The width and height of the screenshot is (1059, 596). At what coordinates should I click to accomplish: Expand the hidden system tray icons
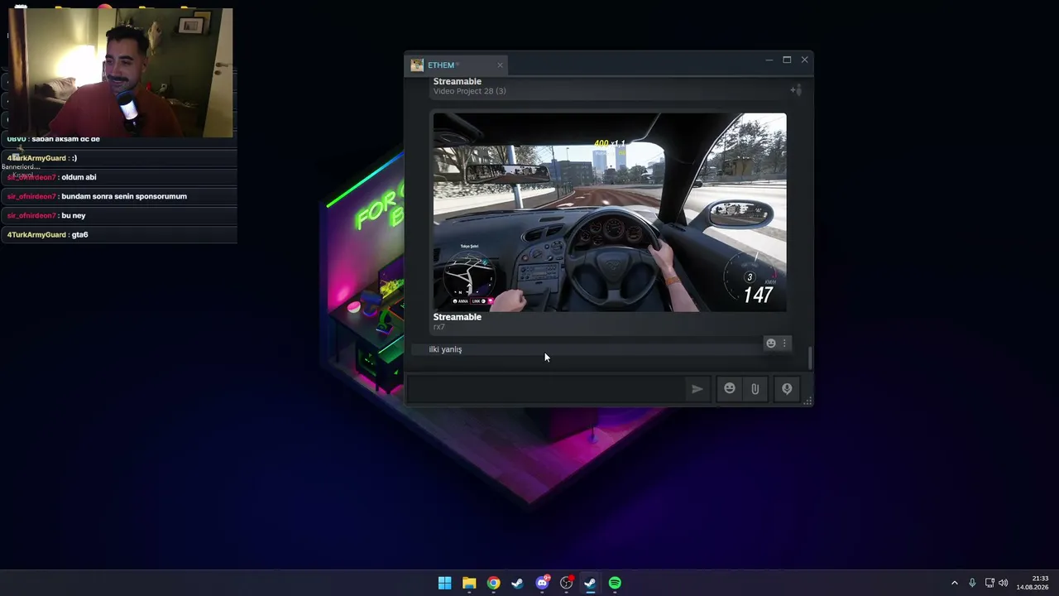pos(954,583)
